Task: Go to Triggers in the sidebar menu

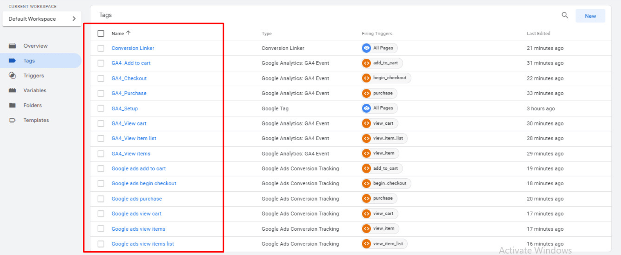Action: (34, 76)
